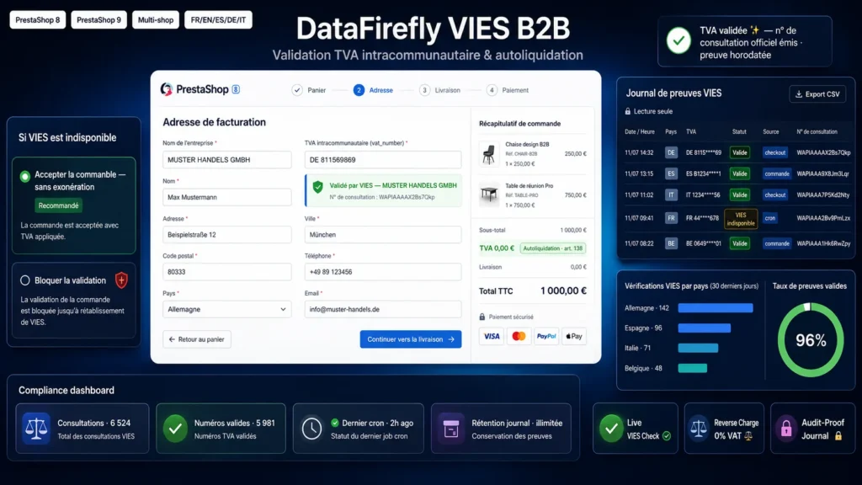The height and width of the screenshot is (485, 862).
Task: Click the Code postal field with 80333
Action: (x=227, y=272)
